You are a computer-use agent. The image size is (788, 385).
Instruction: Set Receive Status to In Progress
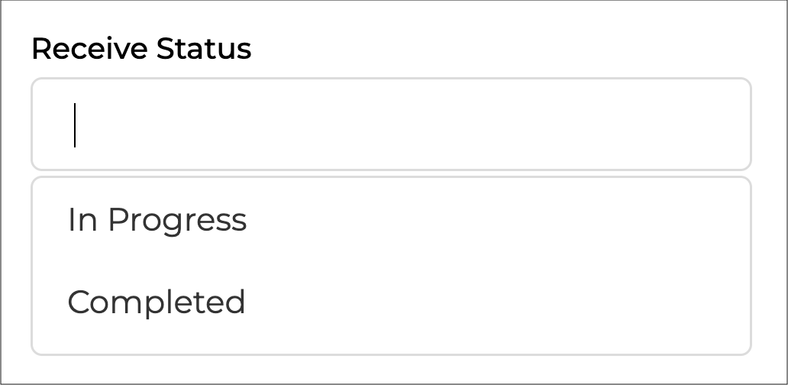pyautogui.click(x=157, y=220)
